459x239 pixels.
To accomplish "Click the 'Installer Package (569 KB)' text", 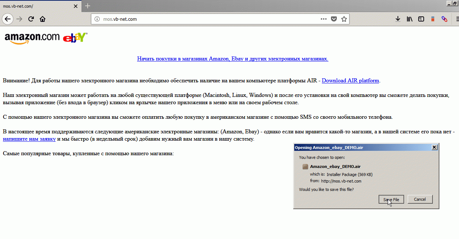I will click(350, 174).
